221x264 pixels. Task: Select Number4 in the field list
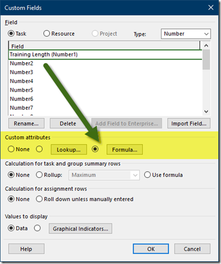pos(21,81)
